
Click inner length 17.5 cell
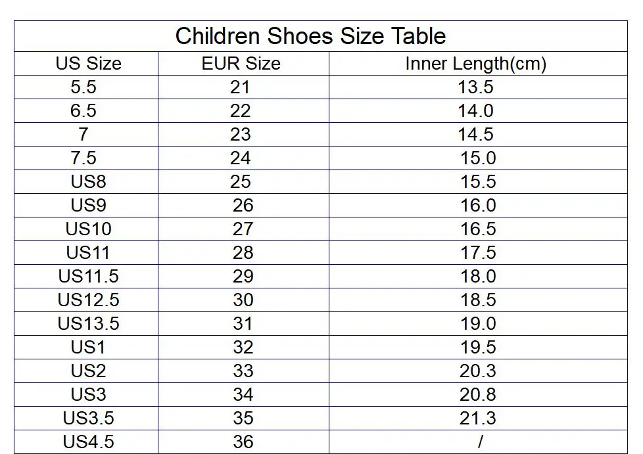click(478, 253)
